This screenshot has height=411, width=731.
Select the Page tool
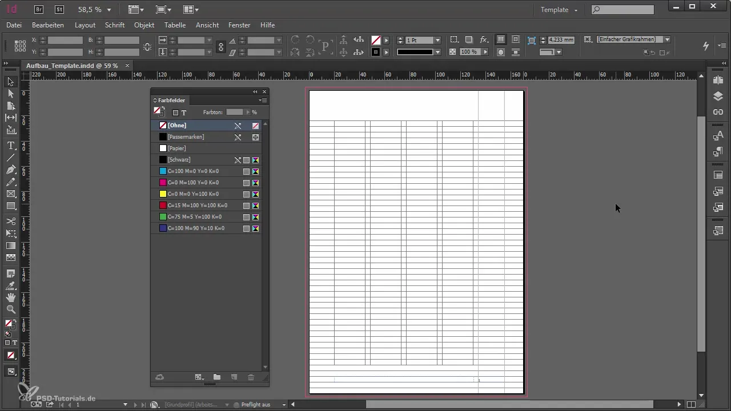[x=11, y=106]
